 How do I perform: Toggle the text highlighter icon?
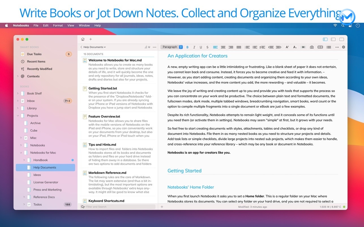point(303,47)
